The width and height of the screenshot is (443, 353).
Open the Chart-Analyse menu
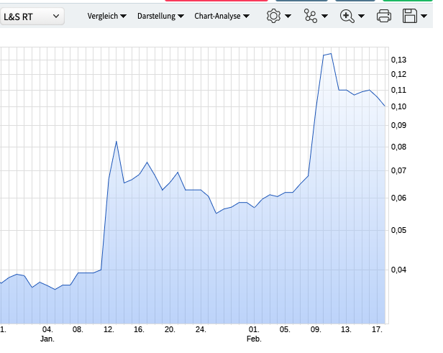tap(221, 16)
